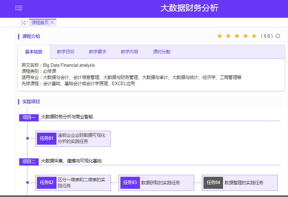Click the third rating star
288x197 pixels.
point(237,36)
